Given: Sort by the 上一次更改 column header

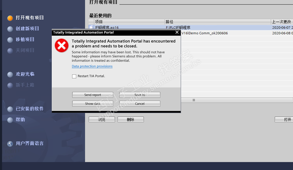Looking at the screenshot, I should click(282, 22).
